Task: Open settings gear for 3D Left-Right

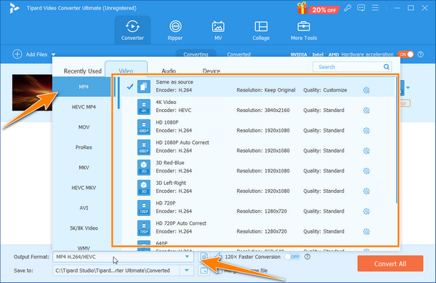Action: coord(366,191)
